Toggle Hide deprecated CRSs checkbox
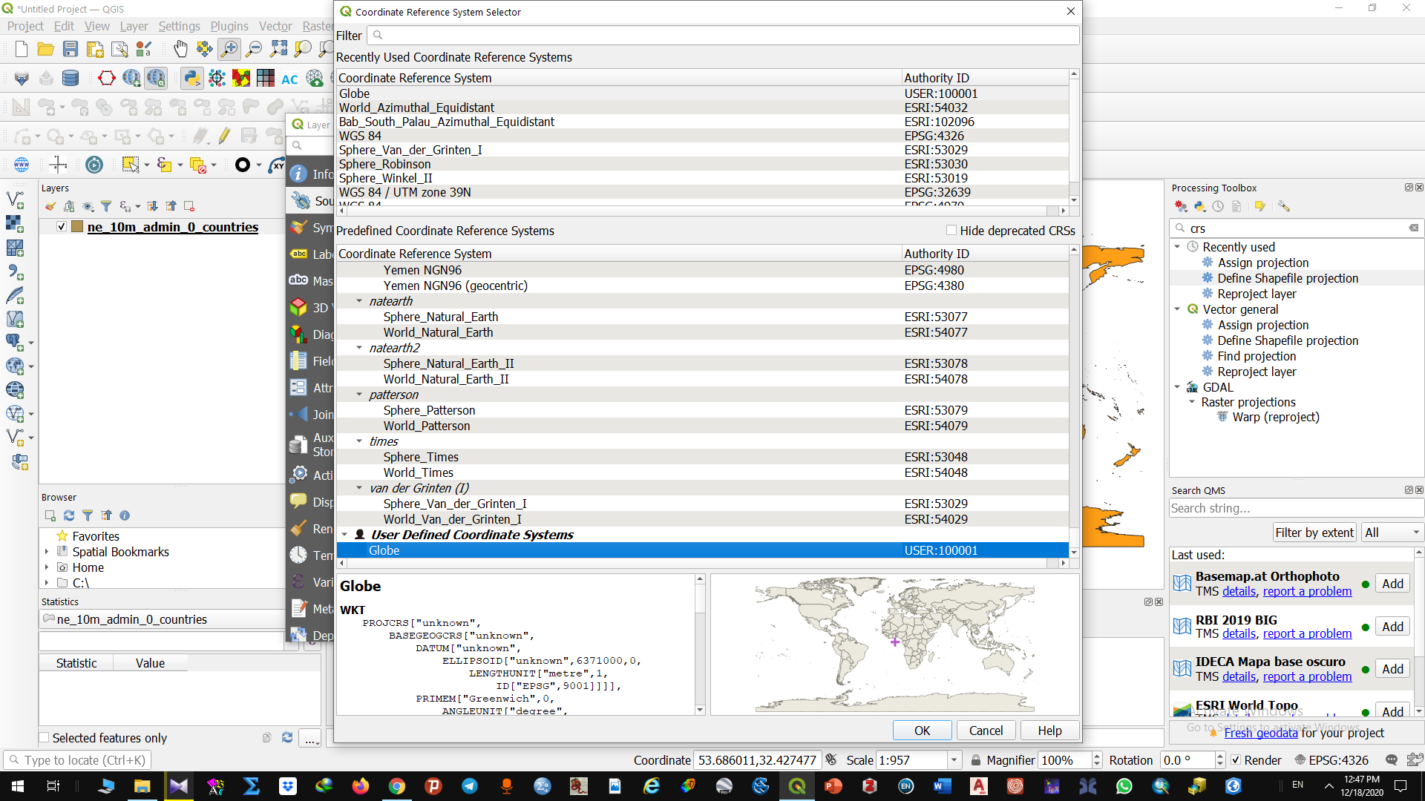Viewport: 1425px width, 801px height. (950, 230)
